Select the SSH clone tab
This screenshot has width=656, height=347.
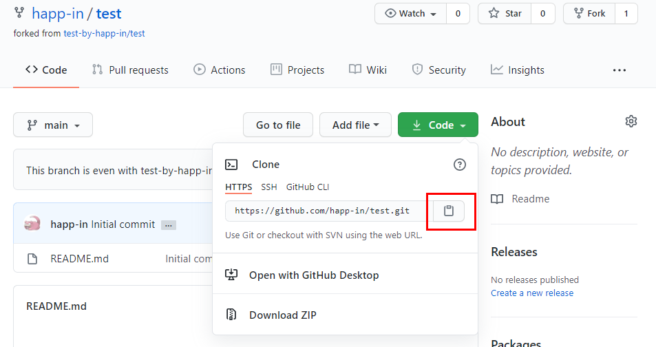point(269,187)
